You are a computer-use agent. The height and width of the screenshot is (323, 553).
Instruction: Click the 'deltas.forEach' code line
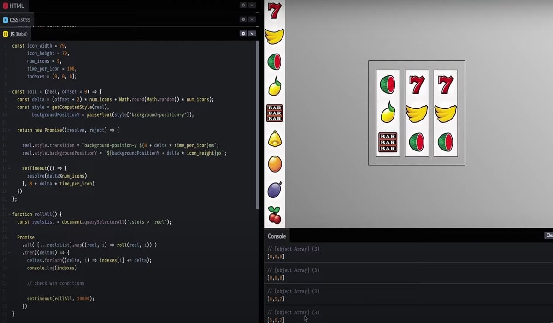(x=89, y=260)
